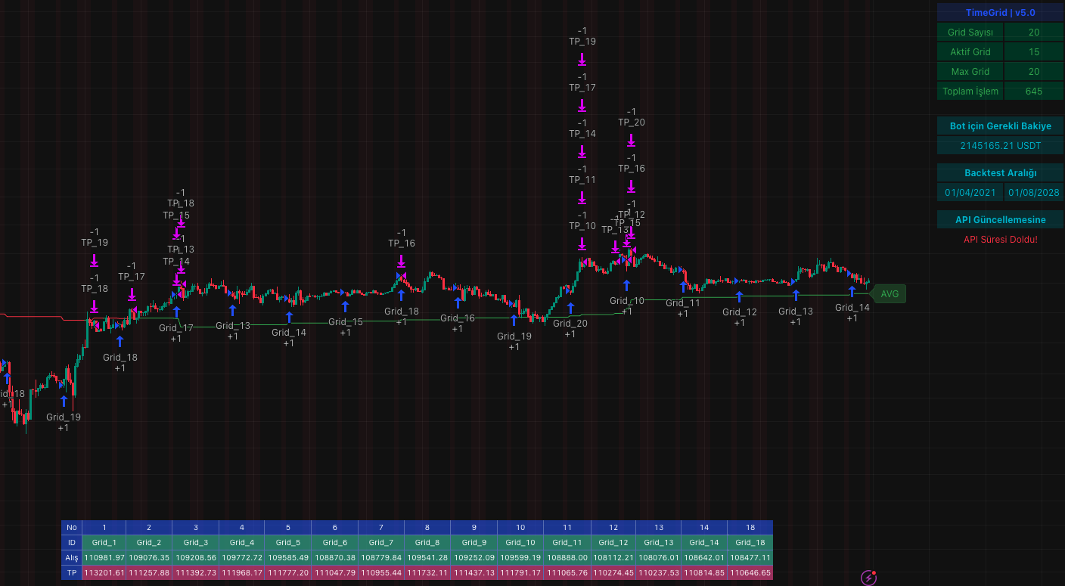The height and width of the screenshot is (586, 1065).
Task: Click the blue buy arrow above Grid_19 (+1)
Action: click(x=64, y=401)
